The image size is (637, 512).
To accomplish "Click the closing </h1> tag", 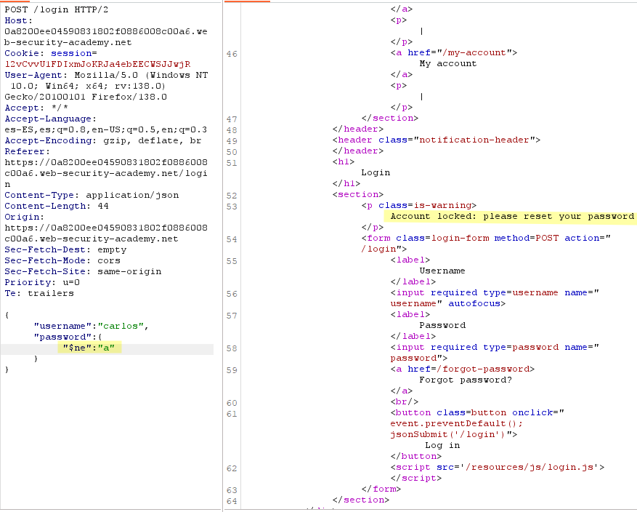I will click(346, 183).
